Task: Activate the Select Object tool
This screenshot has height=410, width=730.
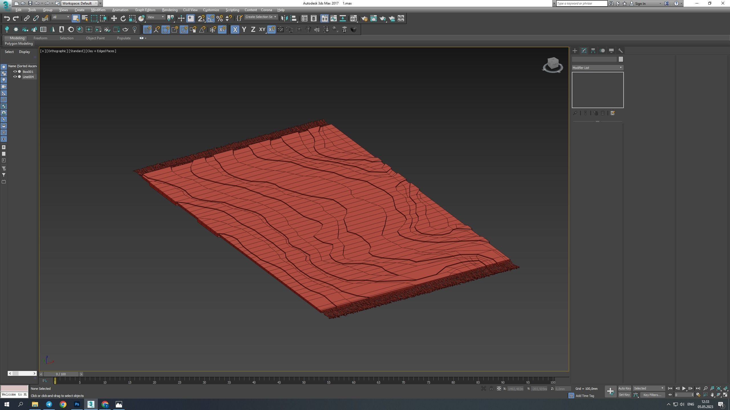Action: point(76,19)
